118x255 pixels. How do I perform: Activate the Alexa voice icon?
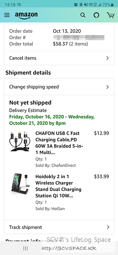(x=96, y=15)
